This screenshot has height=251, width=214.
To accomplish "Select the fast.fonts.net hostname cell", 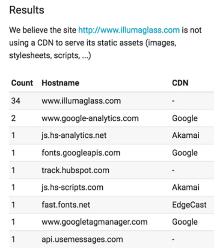I will click(x=66, y=205).
